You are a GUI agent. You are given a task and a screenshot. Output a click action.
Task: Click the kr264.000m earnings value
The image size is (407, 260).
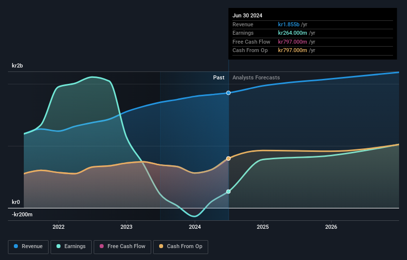[x=292, y=33]
